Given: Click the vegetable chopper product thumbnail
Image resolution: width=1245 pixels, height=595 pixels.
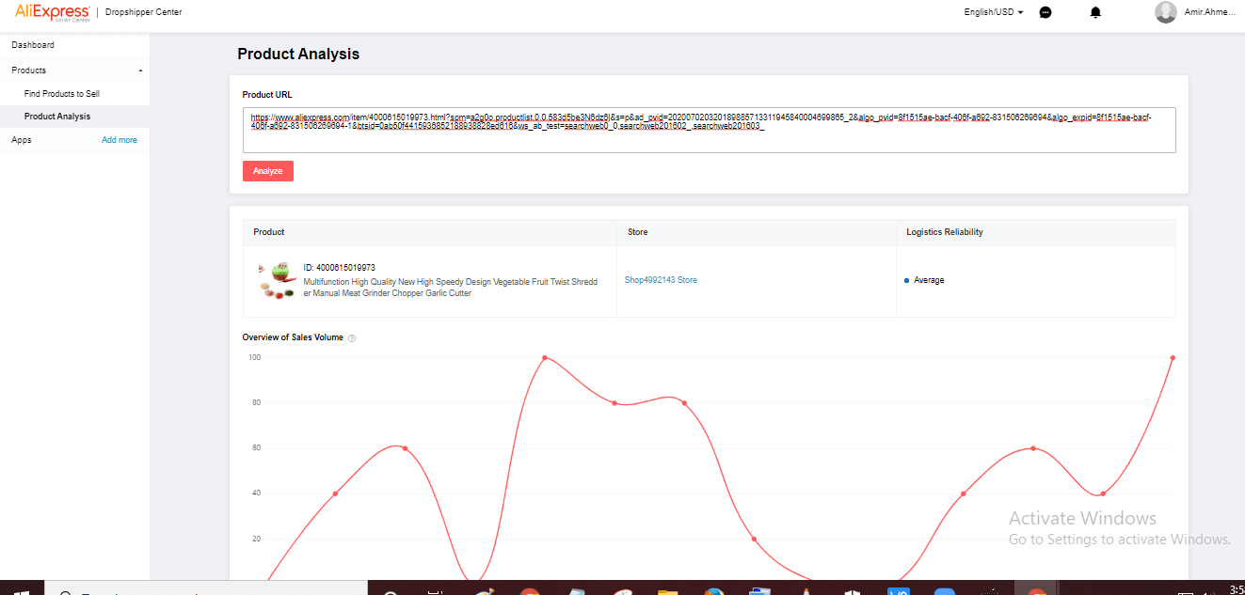Looking at the screenshot, I should pos(277,281).
